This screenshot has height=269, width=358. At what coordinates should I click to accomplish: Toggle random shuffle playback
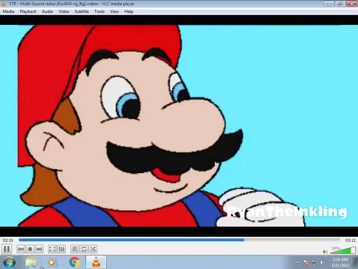coord(93,249)
